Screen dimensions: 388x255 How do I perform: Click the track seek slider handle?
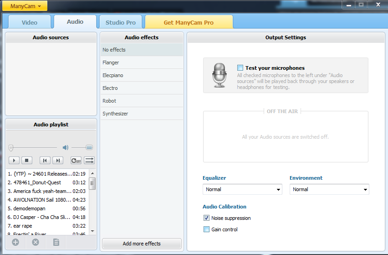(x=11, y=148)
